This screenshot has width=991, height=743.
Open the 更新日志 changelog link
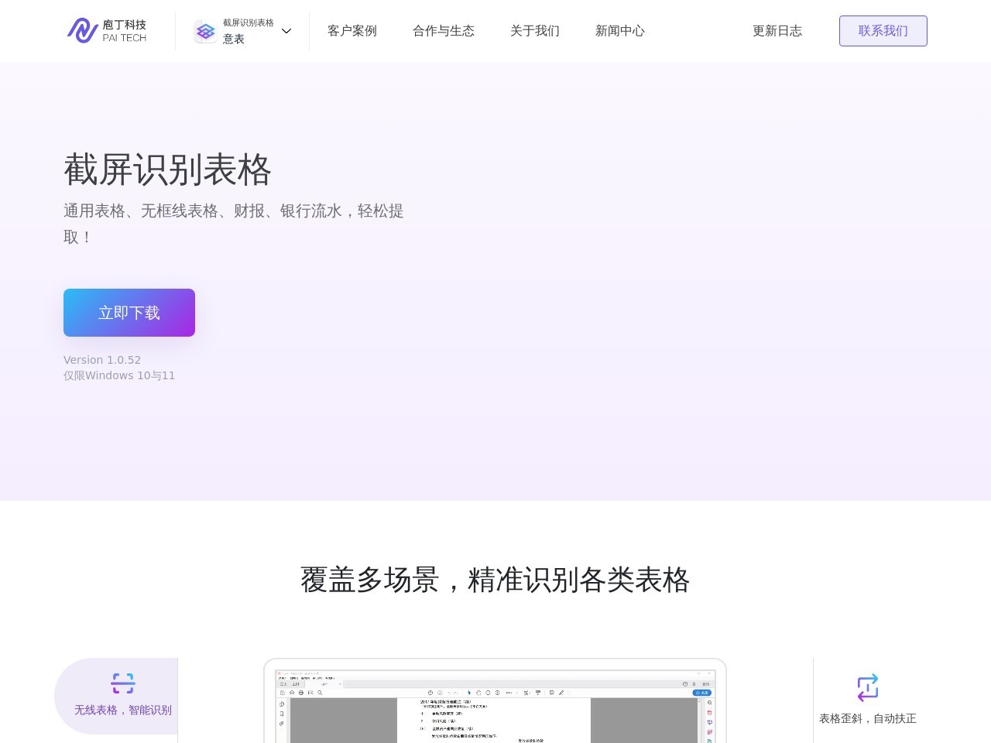click(777, 31)
